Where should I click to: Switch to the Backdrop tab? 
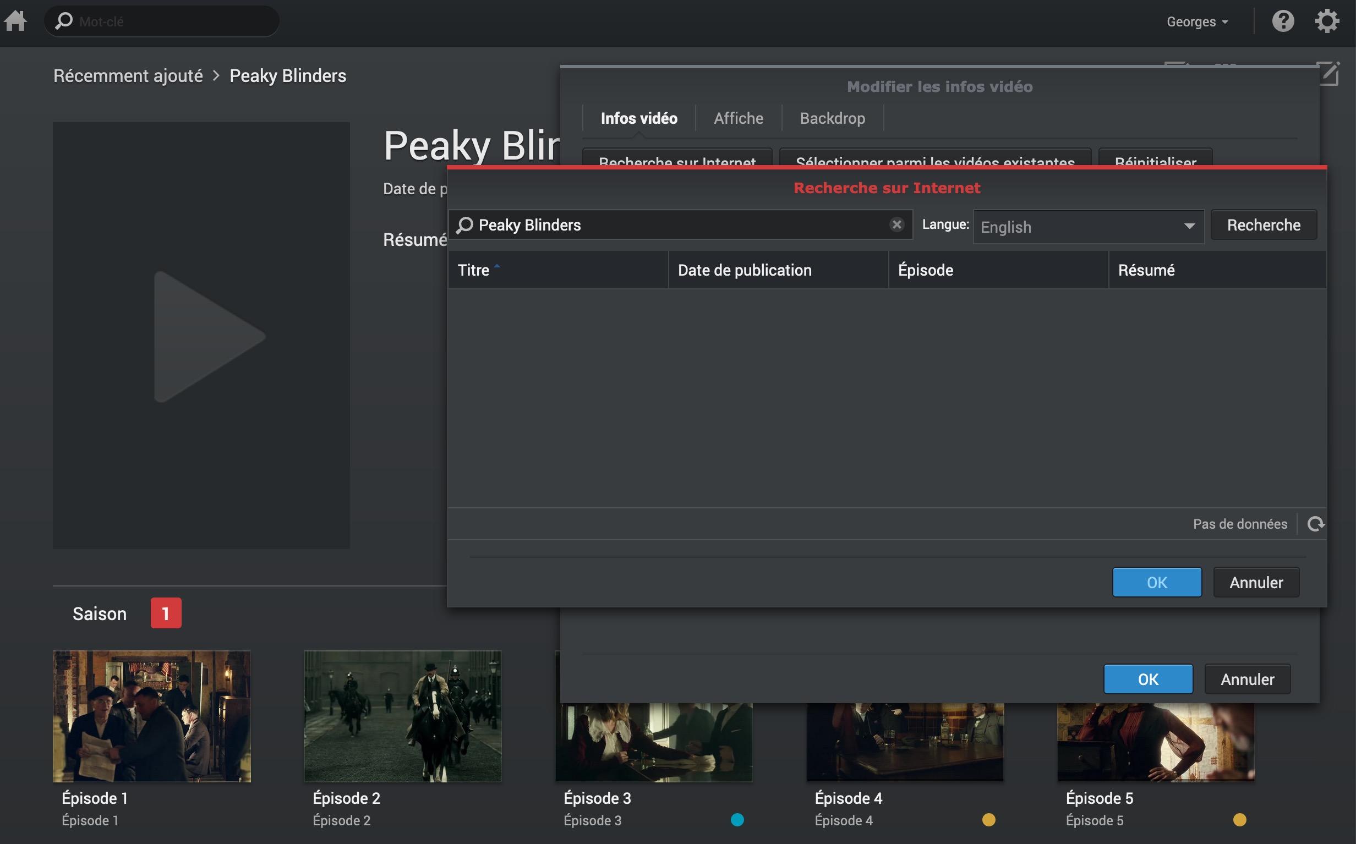point(832,118)
